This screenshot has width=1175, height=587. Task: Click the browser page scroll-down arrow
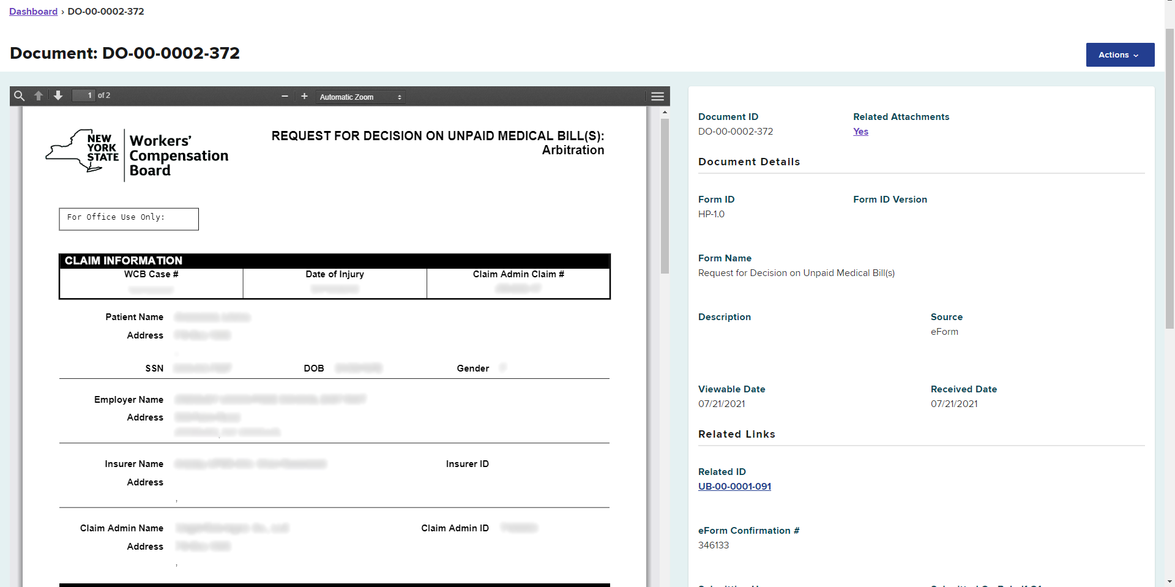[x=1169, y=581]
